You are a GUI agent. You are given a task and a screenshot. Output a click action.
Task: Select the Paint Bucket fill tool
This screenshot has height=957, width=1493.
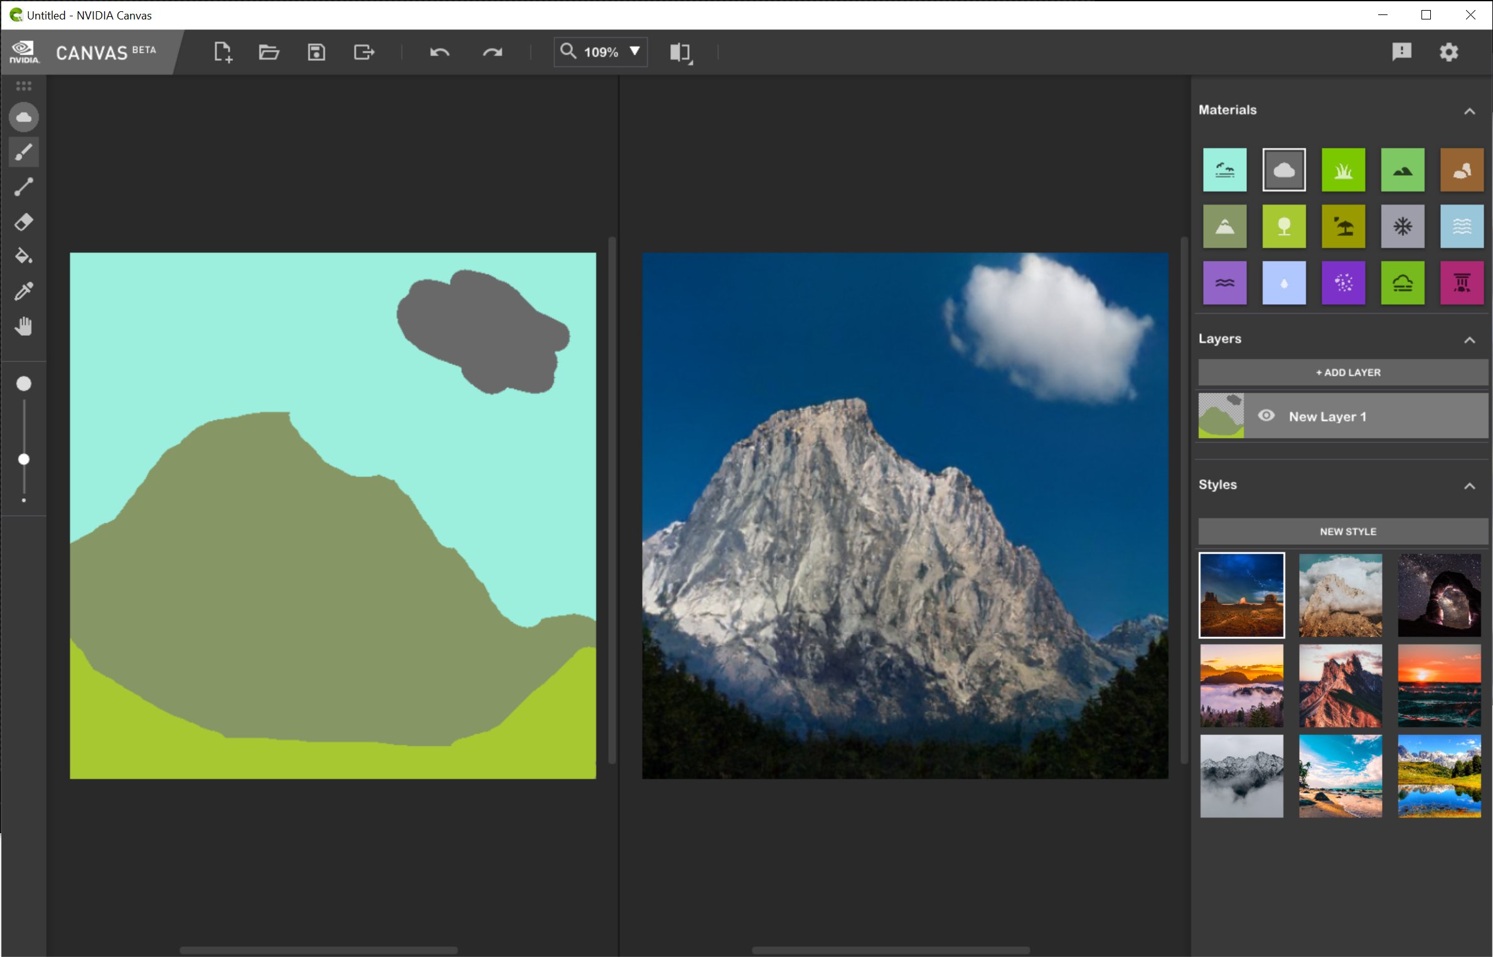[24, 256]
